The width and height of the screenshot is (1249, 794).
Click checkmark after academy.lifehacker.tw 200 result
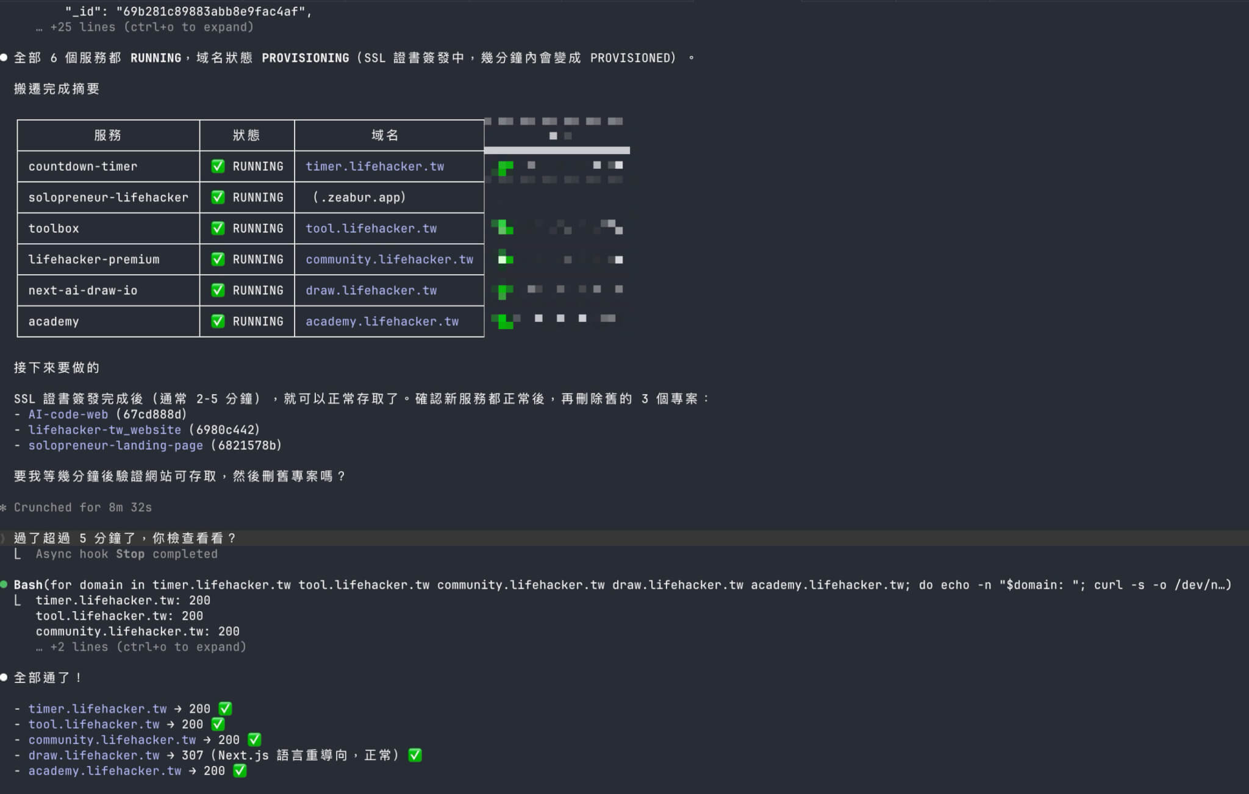(240, 771)
